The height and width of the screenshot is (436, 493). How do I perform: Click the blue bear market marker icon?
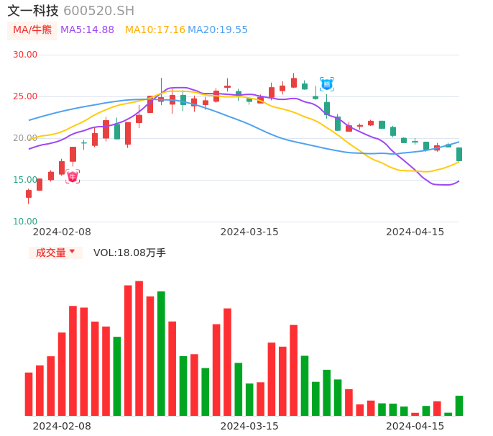326,84
